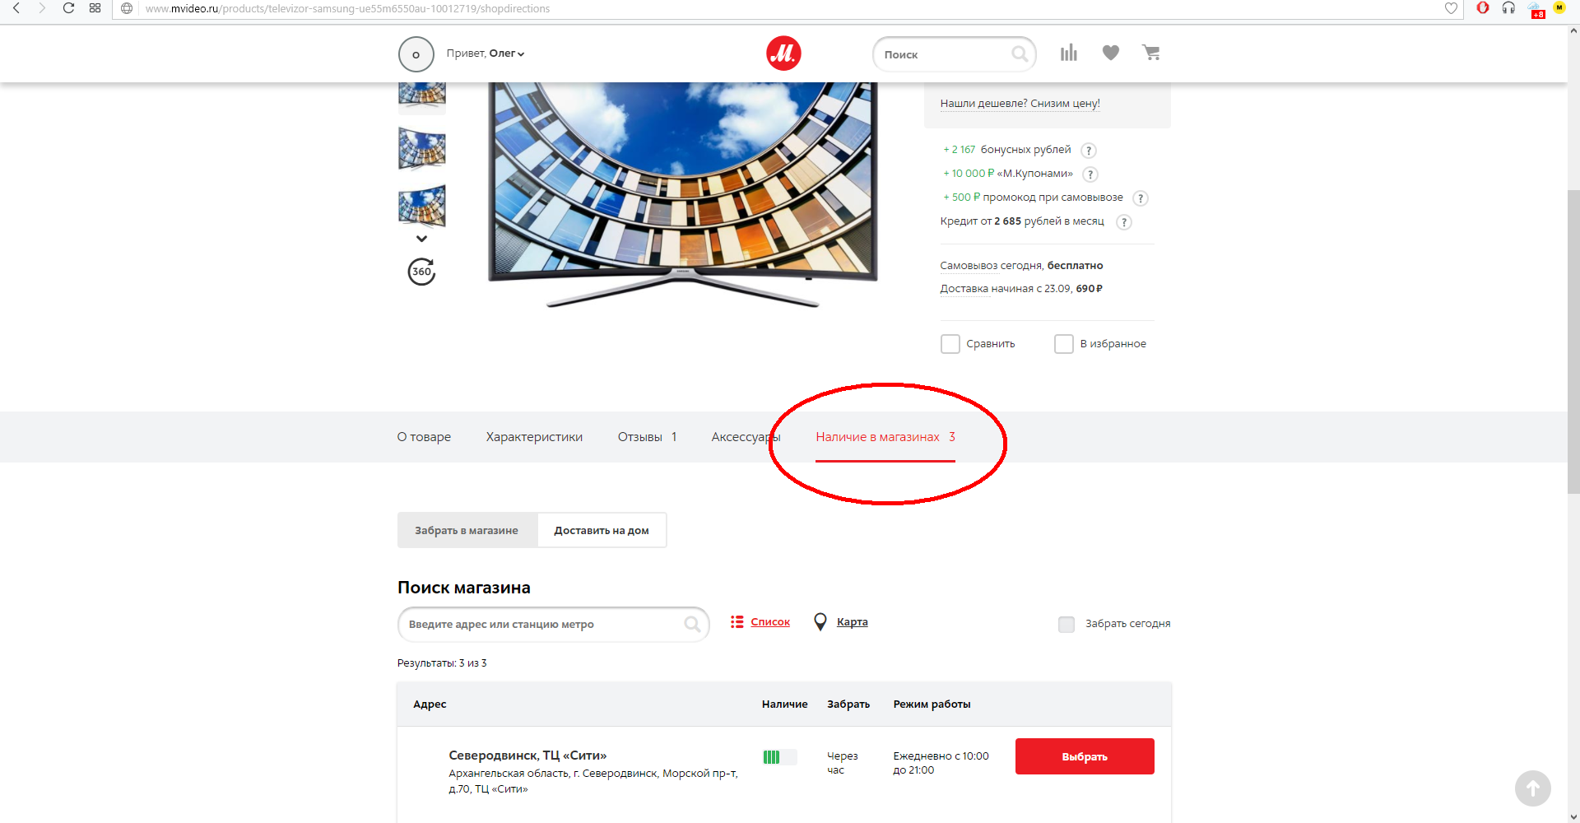Click Выбрать for the Северодвинск store

(x=1085, y=756)
